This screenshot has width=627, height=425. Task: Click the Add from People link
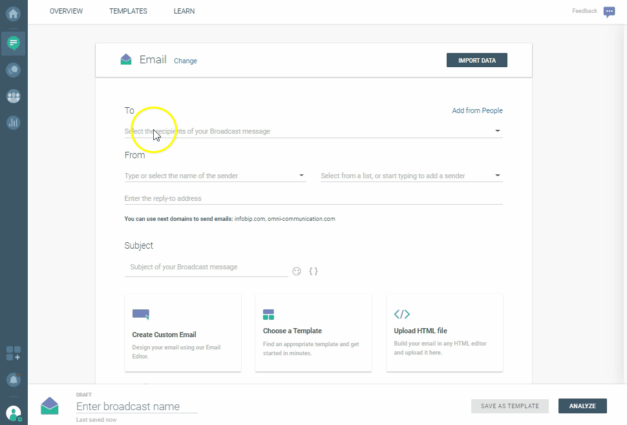pyautogui.click(x=477, y=110)
